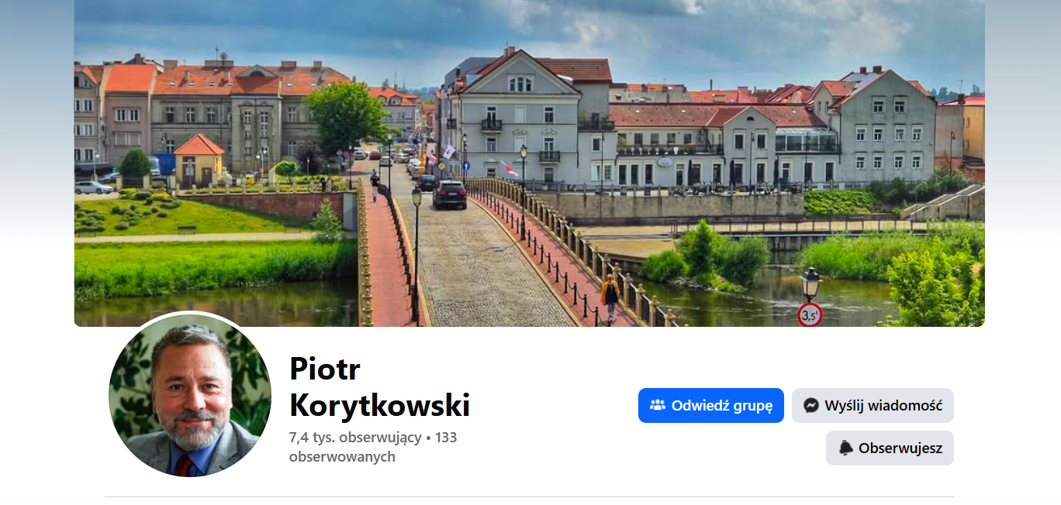Send a message with Wyślij wiadomość

click(x=873, y=405)
